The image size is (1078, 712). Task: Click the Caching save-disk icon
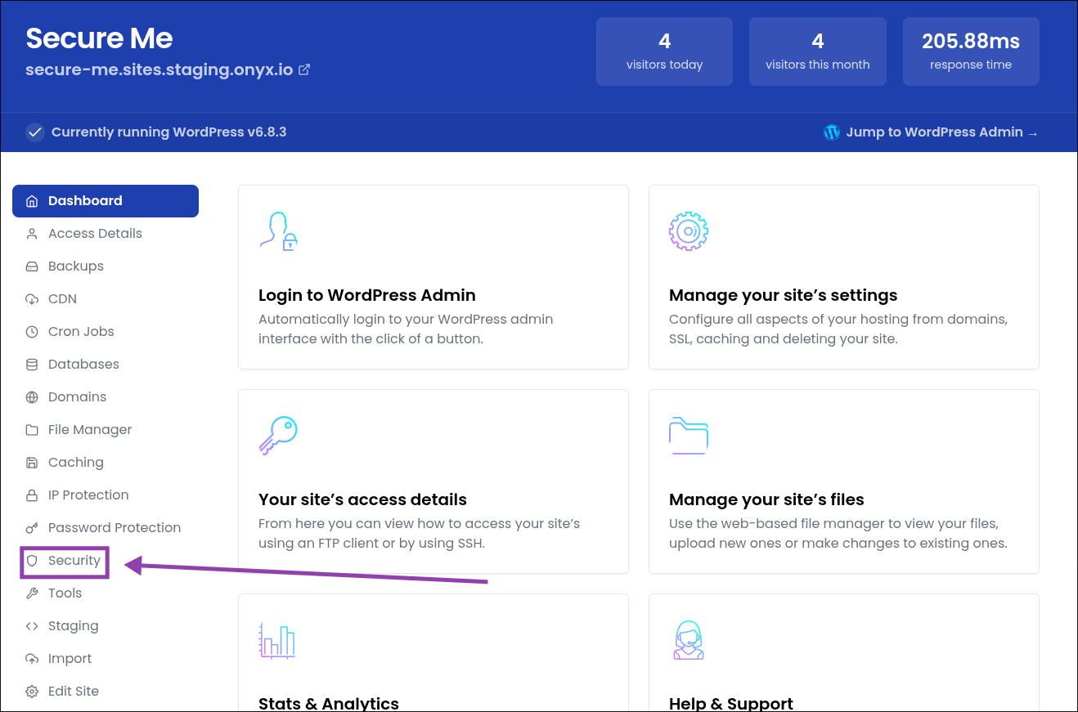click(x=32, y=463)
